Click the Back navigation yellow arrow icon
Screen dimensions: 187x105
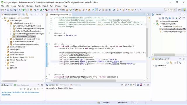132,10
